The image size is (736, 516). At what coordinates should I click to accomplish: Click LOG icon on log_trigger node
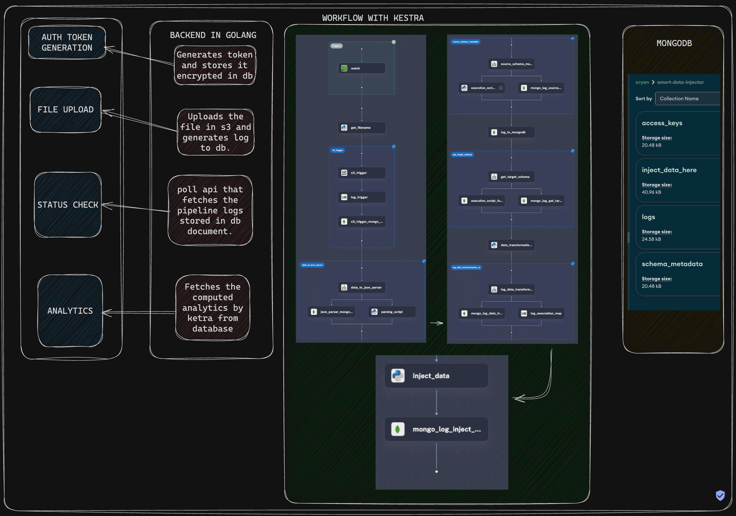(344, 197)
